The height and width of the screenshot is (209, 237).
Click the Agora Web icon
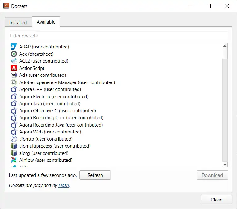coord(14,132)
